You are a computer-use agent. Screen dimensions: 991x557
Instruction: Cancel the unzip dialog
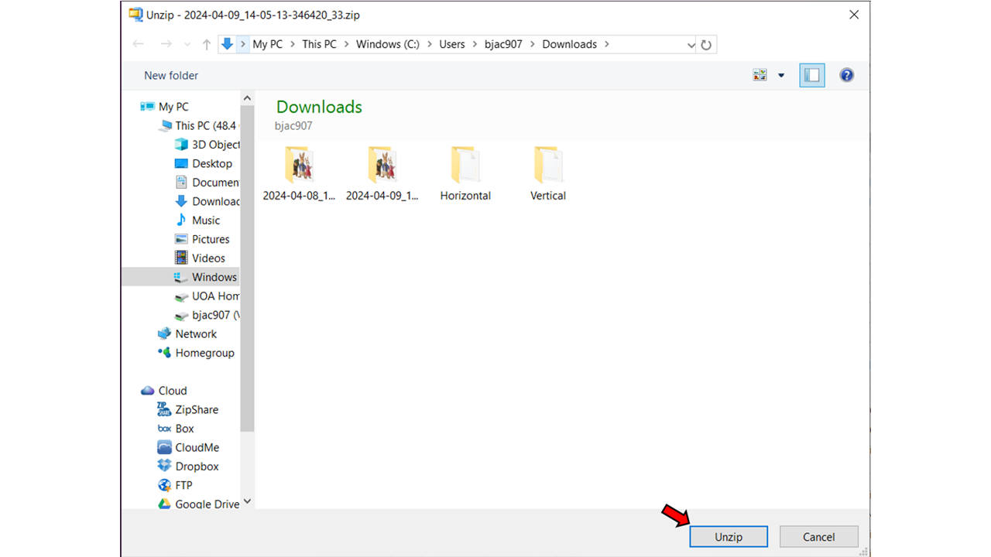[818, 537]
